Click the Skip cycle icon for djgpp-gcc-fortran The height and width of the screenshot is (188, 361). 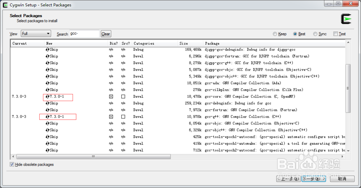tap(47, 56)
